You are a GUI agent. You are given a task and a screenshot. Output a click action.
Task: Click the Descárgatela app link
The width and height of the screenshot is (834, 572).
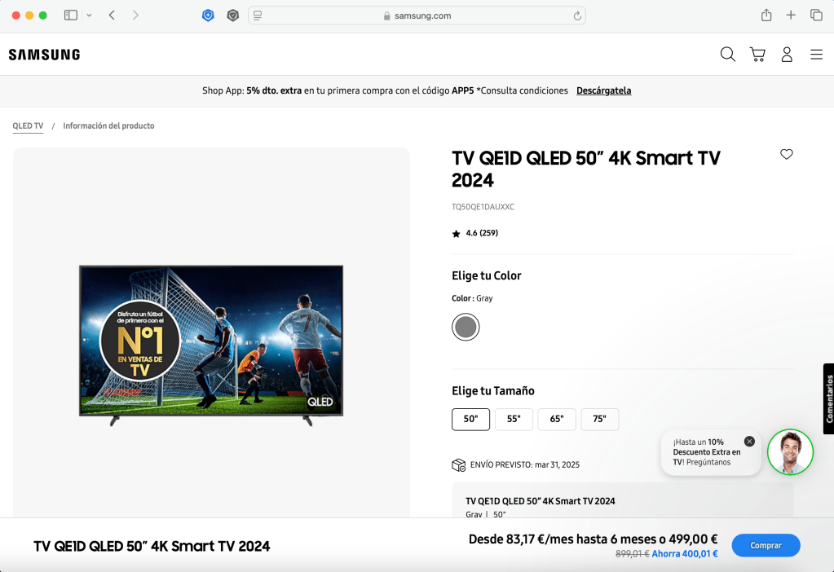(x=603, y=90)
